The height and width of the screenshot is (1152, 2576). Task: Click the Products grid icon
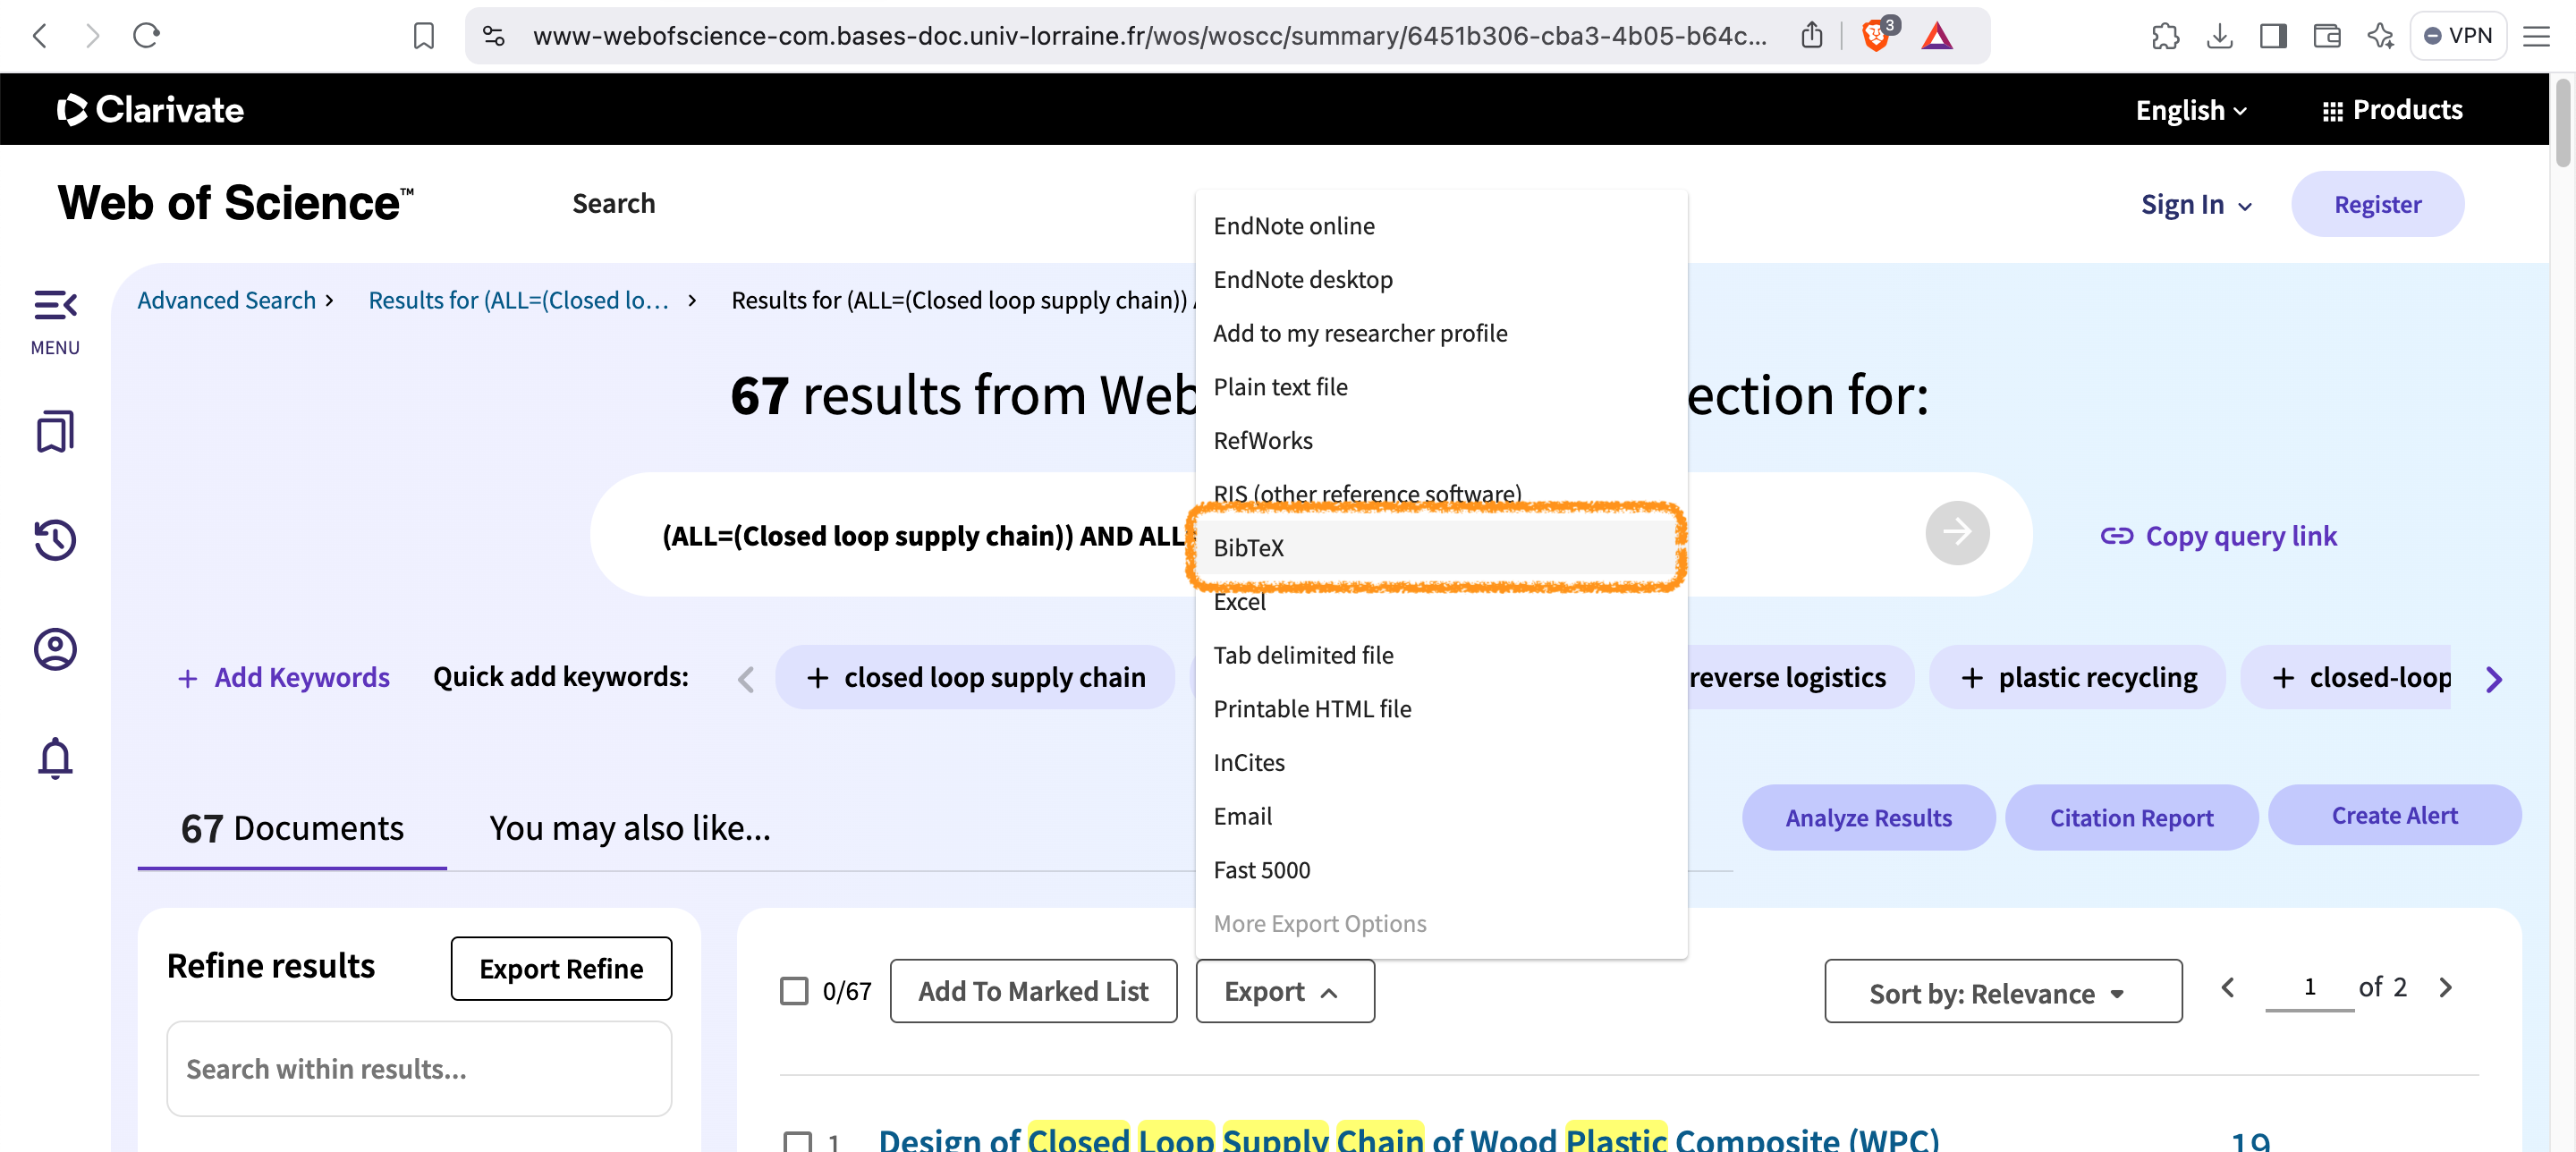click(2332, 111)
